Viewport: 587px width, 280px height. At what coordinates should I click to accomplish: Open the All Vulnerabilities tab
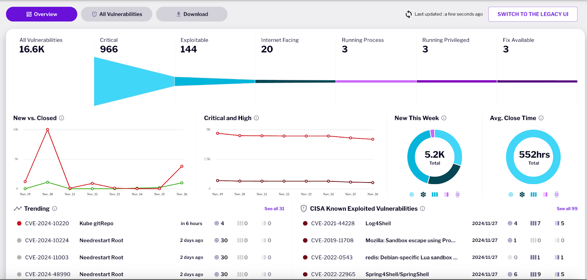point(117,14)
